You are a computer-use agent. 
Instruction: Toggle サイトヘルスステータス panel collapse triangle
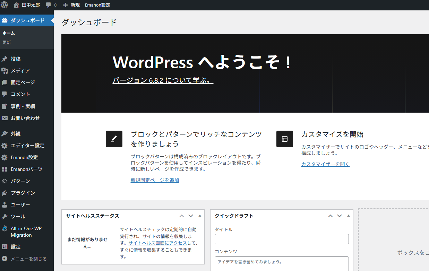(x=200, y=216)
